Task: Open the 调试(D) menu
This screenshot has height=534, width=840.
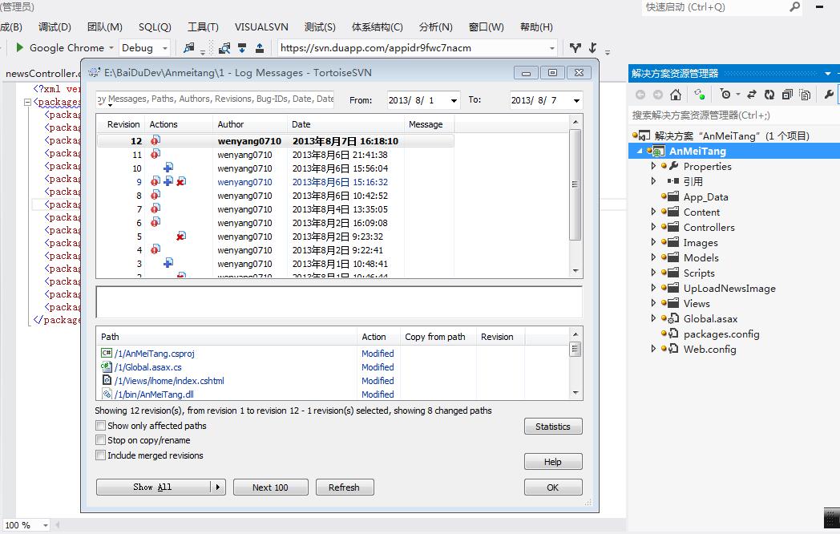Action: click(x=55, y=26)
